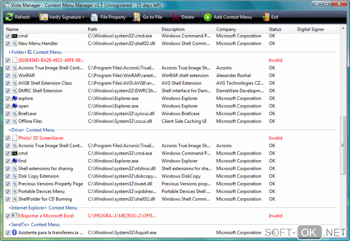Screen dimensions: 350x241
Task: Click the AVG8 Shell Extension Class icon
Action: point(15,83)
